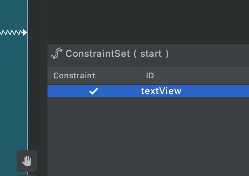This screenshot has width=249, height=176.
Task: Activate the pan hand tool
Action: click(27, 161)
